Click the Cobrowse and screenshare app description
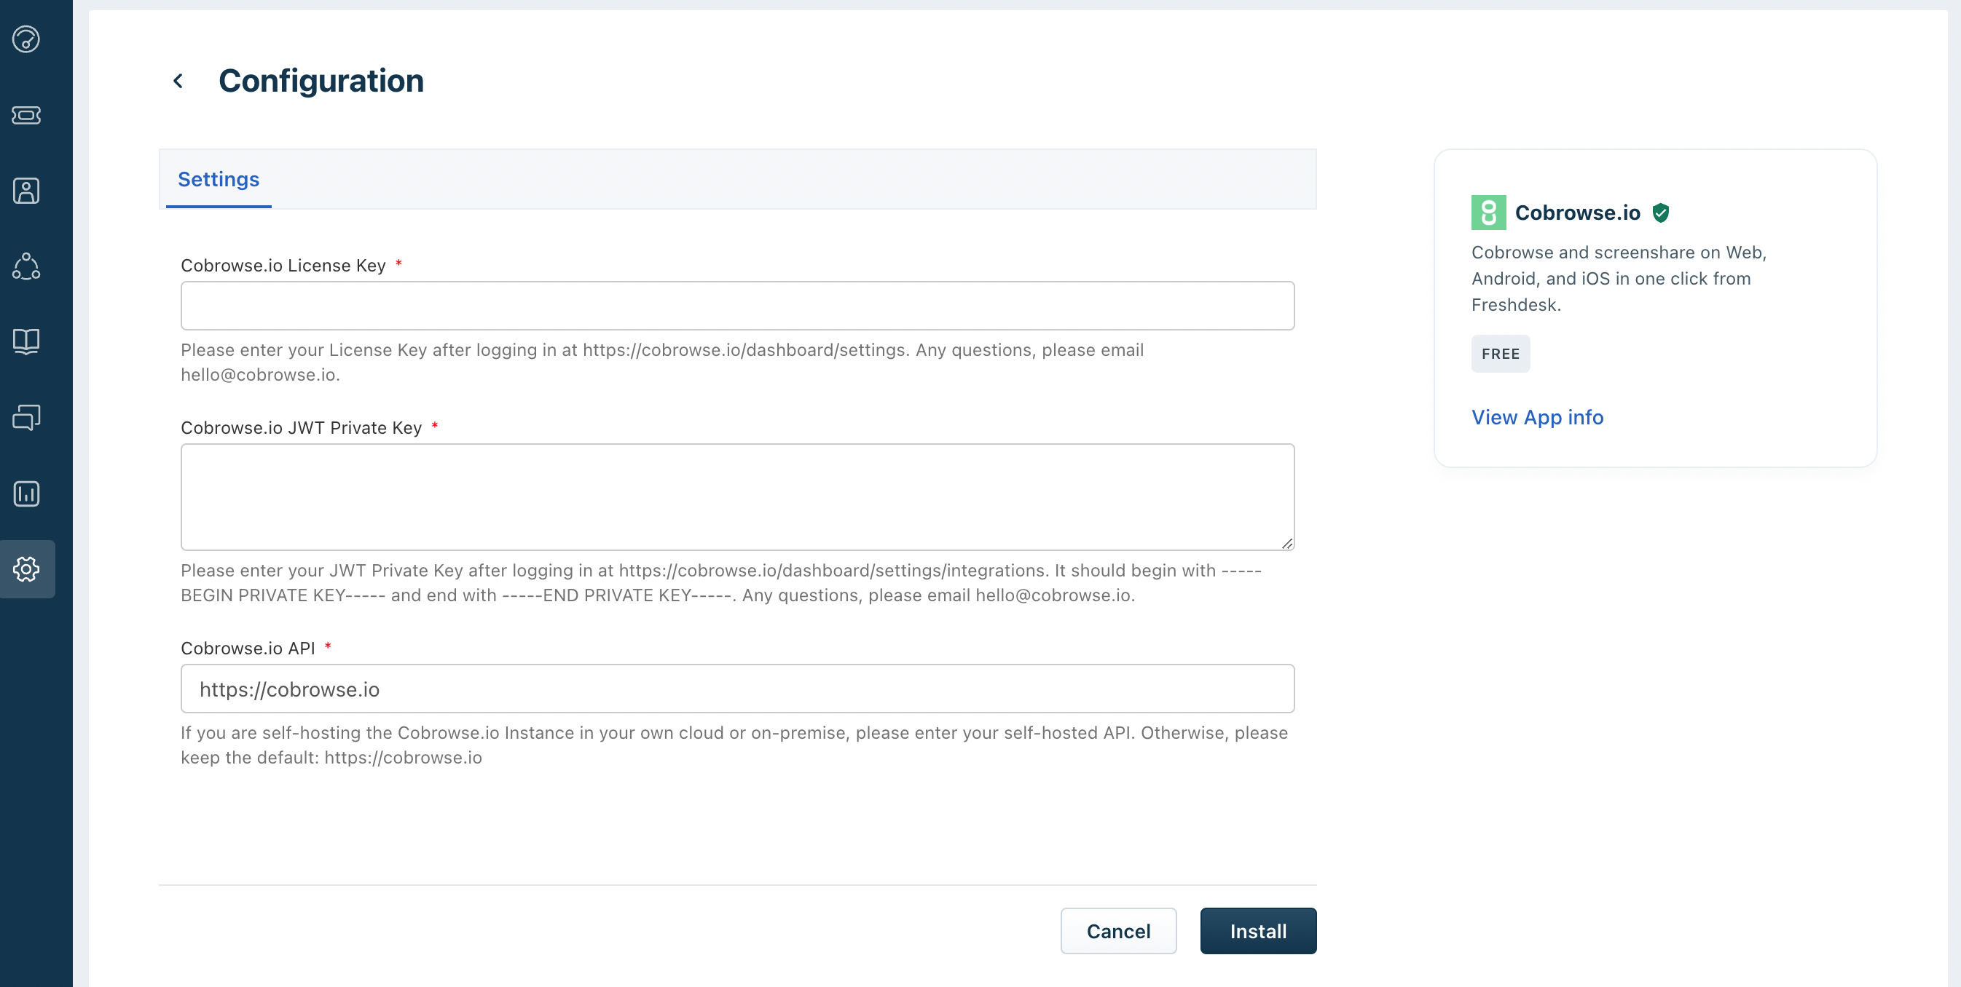This screenshot has height=987, width=1961. point(1619,278)
